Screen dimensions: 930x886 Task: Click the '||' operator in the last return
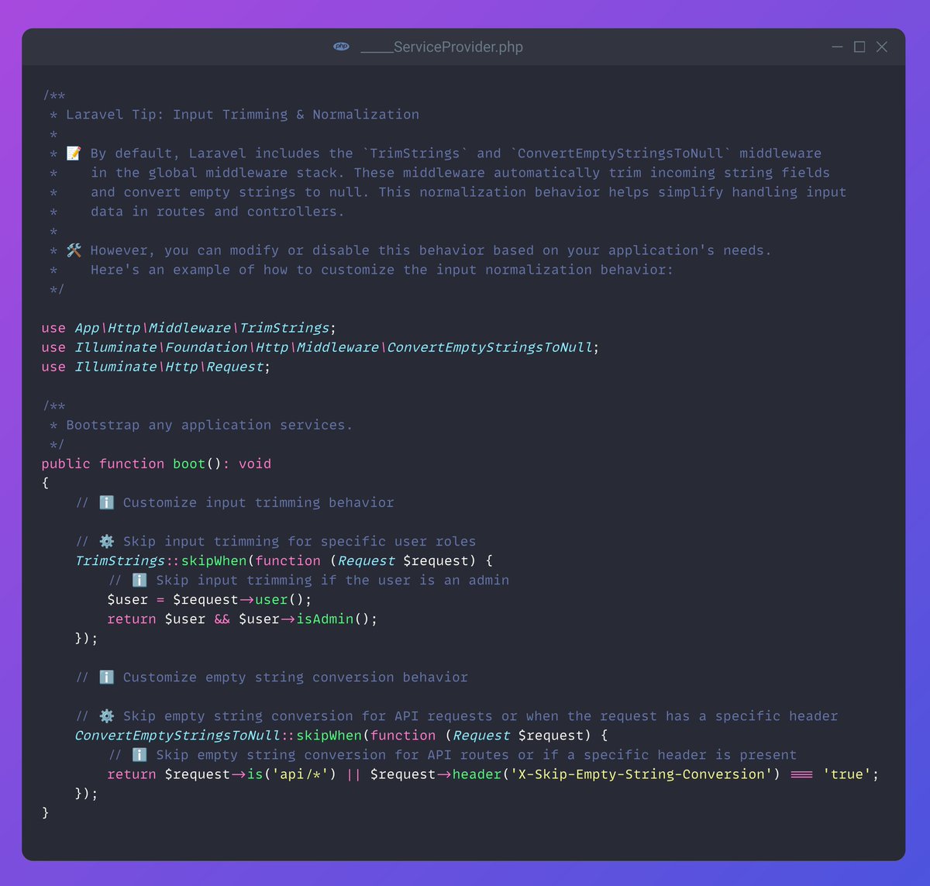click(353, 774)
